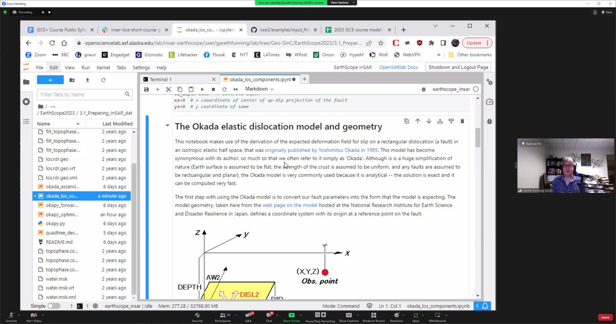Open Running Terminals and Kernels sidebar

[x=26, y=102]
